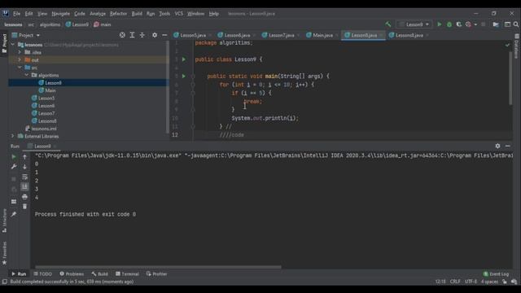This screenshot has height=293, width=521.
Task: Open the Refactor menu
Action: coord(118,14)
